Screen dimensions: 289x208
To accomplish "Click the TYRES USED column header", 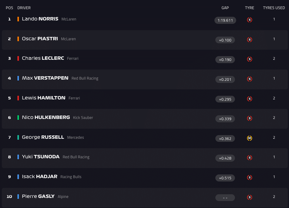I will click(274, 8).
